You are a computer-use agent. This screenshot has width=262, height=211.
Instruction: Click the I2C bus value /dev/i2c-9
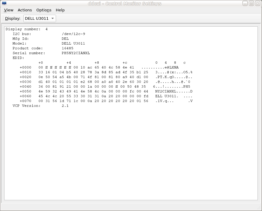73,34
